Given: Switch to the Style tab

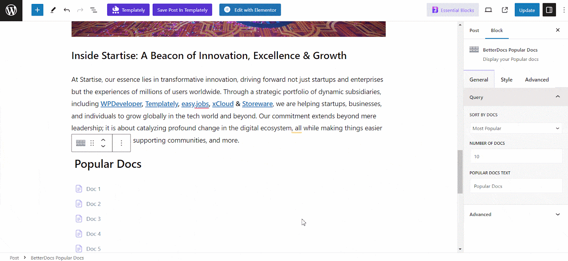Looking at the screenshot, I should tap(507, 80).
